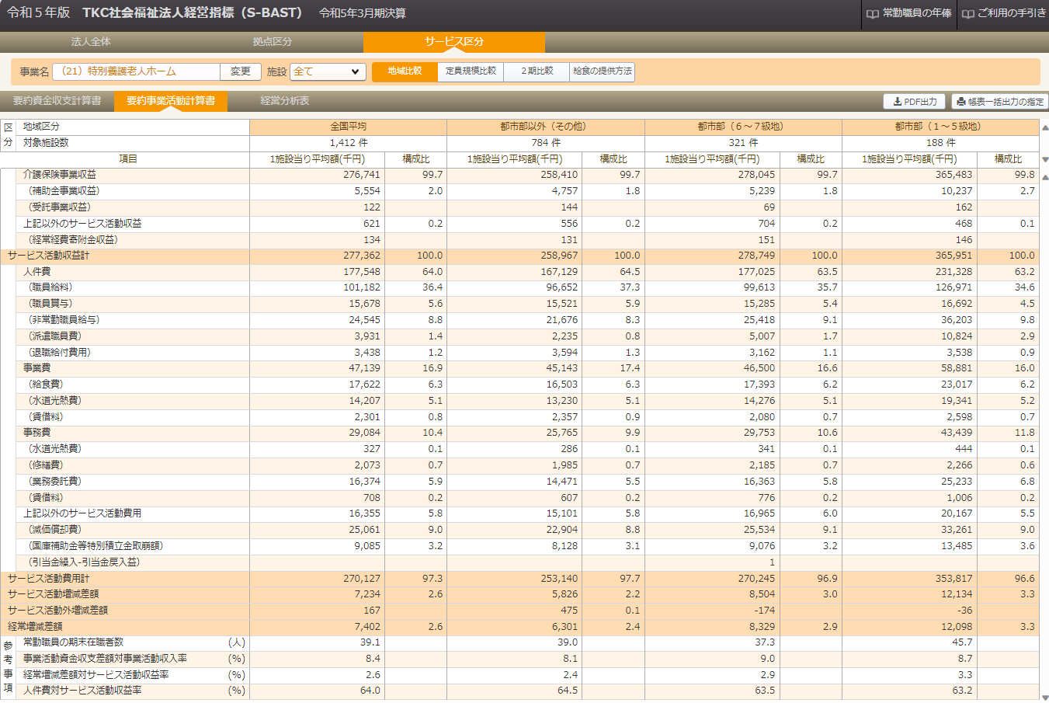Screen dimensions: 1049x703
Task: Open the 要約資金収支計算書 tab
Action: pyautogui.click(x=57, y=101)
